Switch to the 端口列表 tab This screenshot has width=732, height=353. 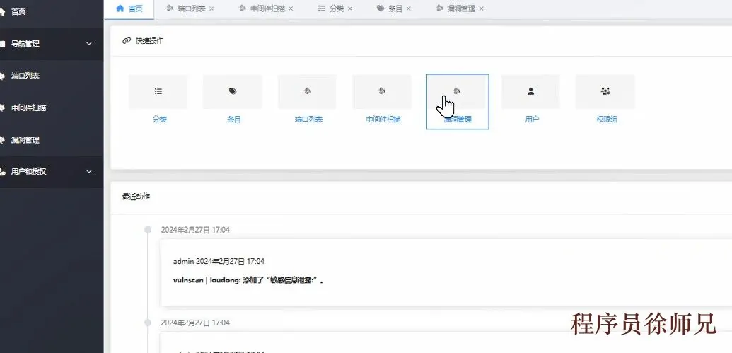[x=190, y=8]
